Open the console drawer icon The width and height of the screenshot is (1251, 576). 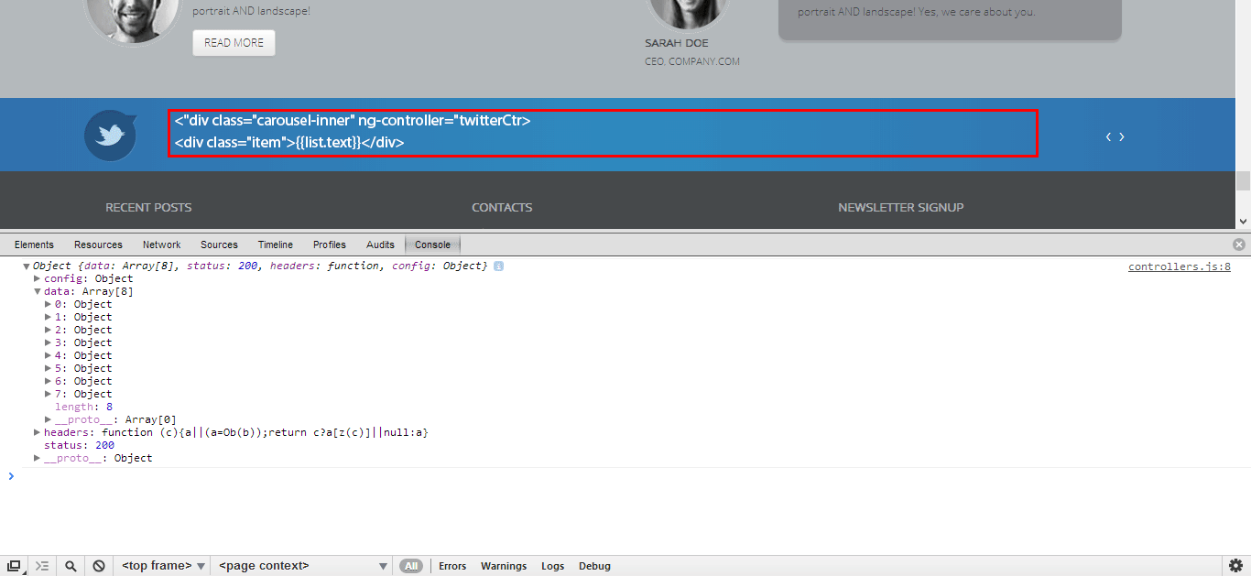point(41,565)
